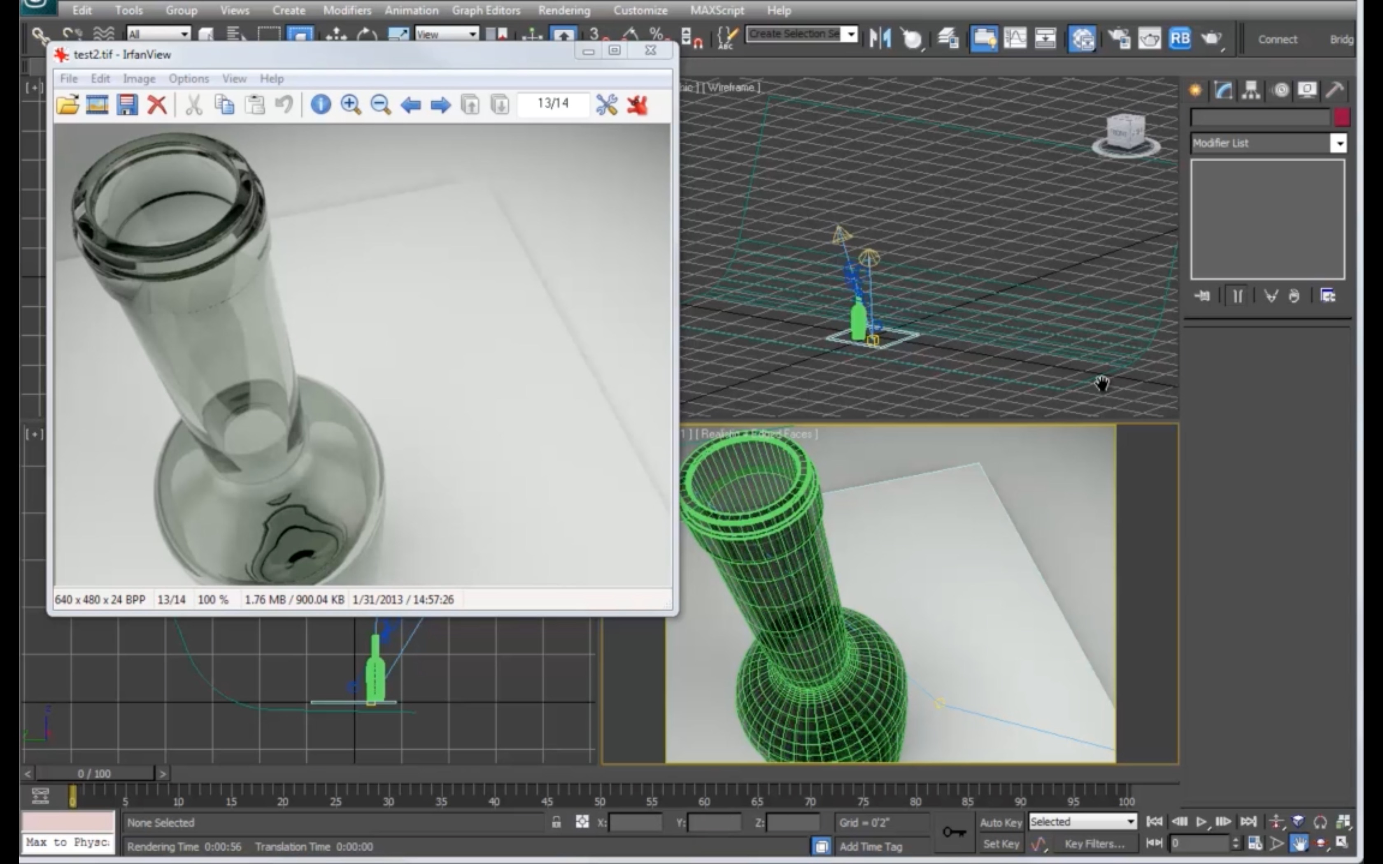Click the Save floppy icon in IrfanView
Screen dimensions: 1383x864
tap(127, 105)
